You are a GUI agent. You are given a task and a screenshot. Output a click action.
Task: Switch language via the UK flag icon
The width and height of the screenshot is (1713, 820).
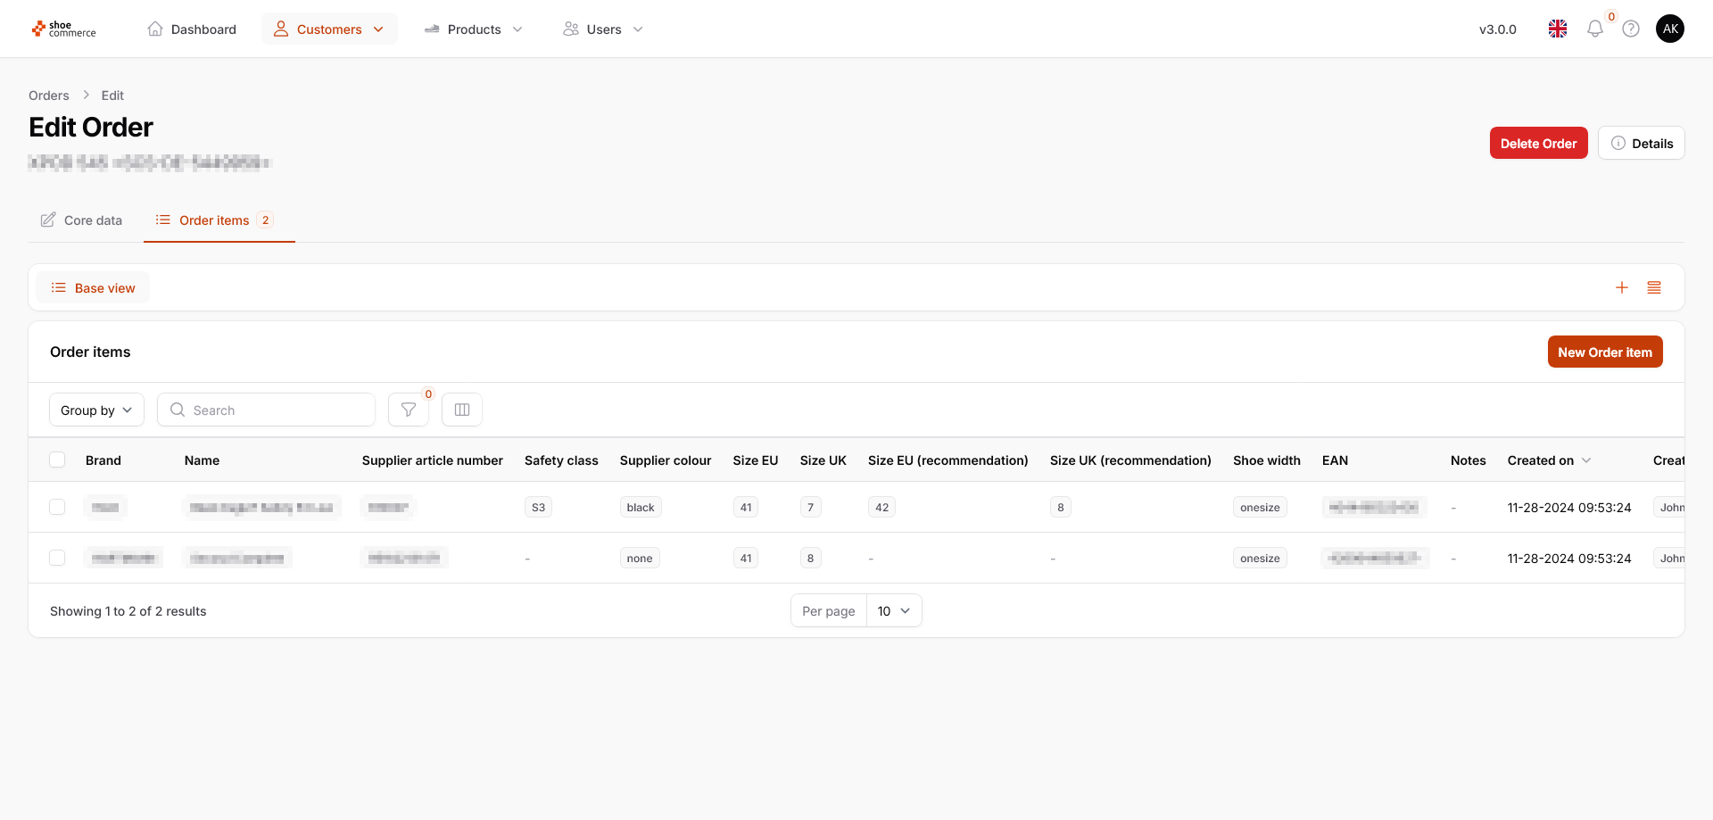1558,29
